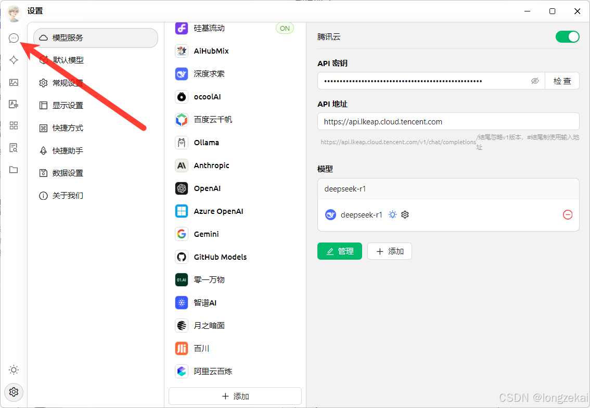Open the chat assistant sidebar icon

(x=14, y=38)
